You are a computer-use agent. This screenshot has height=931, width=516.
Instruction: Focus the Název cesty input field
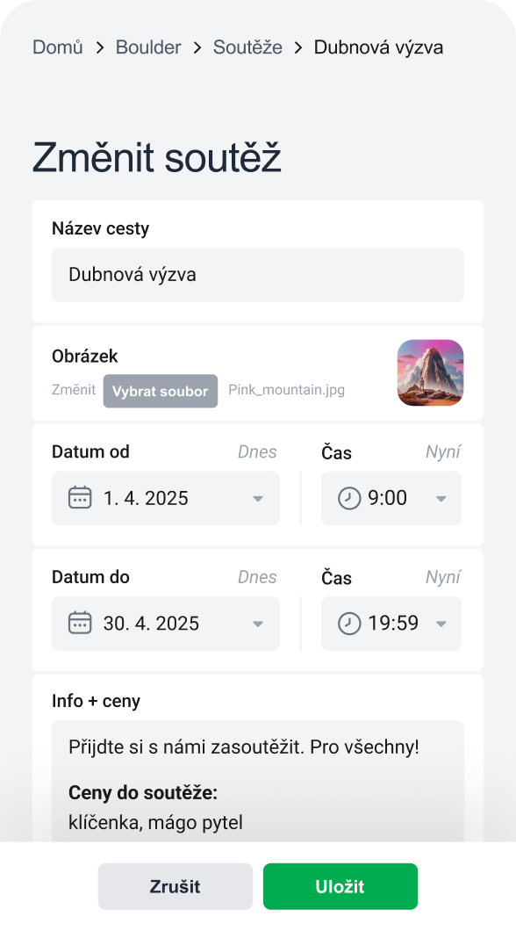pyautogui.click(x=258, y=275)
